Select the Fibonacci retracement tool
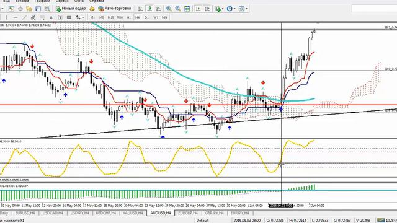The image size is (397, 223). 42,17
